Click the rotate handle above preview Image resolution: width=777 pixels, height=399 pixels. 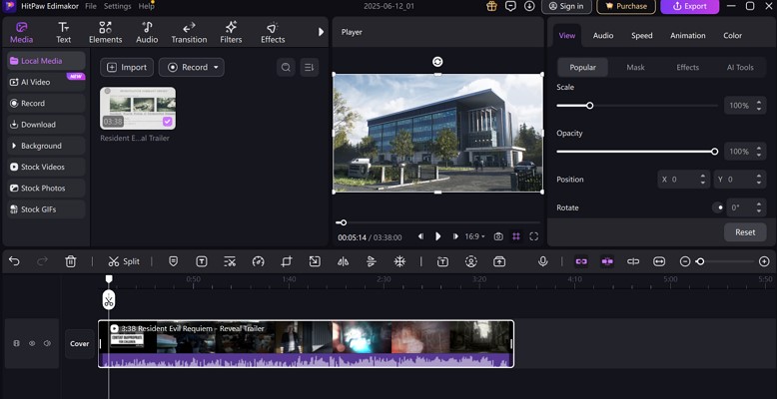point(437,62)
